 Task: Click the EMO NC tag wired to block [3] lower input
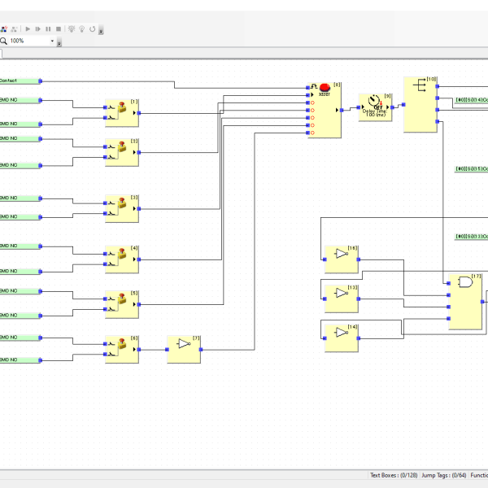20,217
